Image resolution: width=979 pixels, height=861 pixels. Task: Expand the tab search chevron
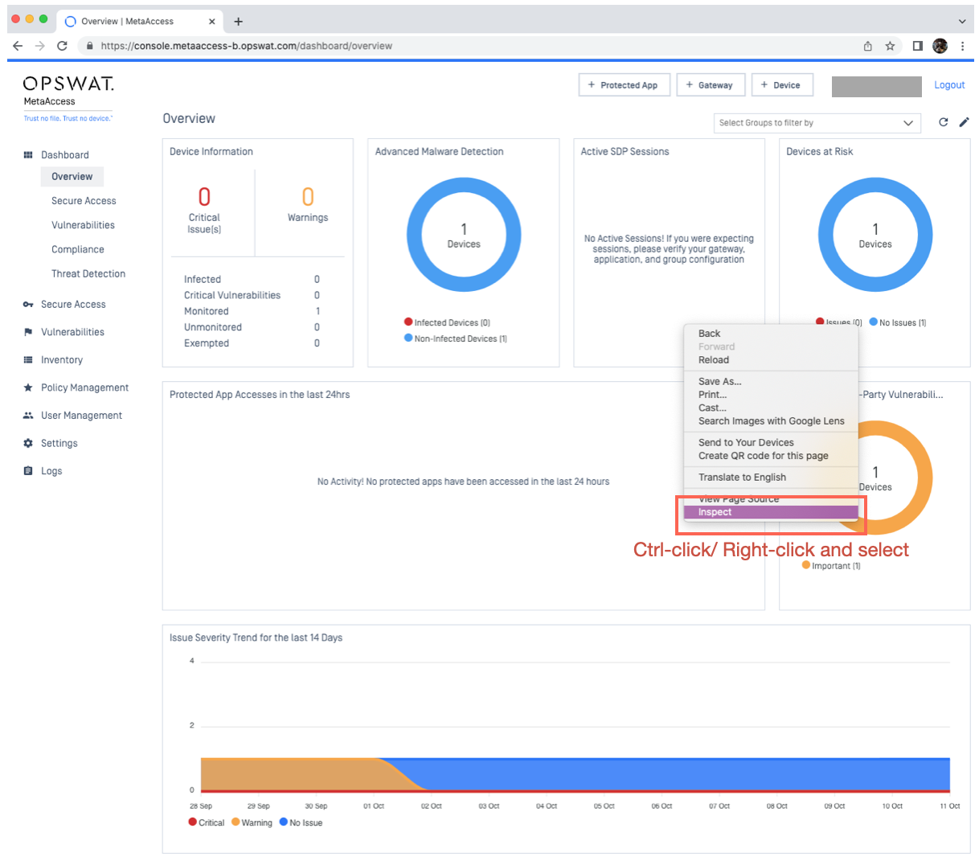pos(961,22)
